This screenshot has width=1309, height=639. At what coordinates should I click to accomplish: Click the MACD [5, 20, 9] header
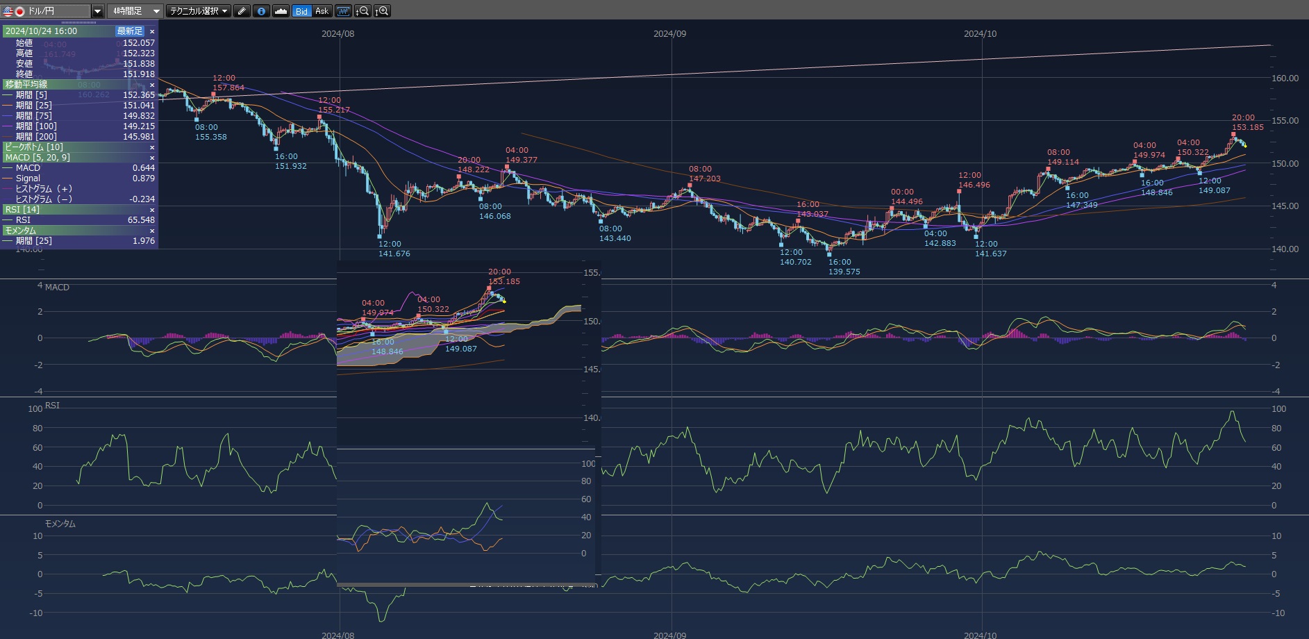pos(38,158)
